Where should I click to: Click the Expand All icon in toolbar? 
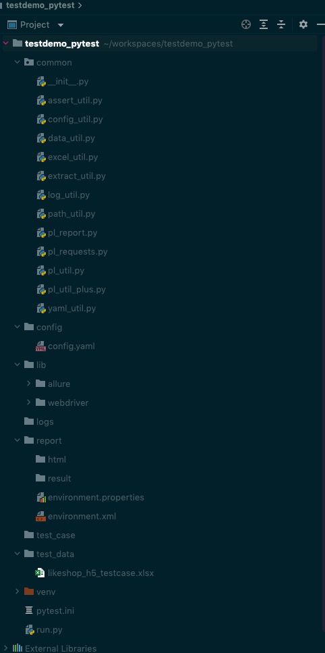264,24
